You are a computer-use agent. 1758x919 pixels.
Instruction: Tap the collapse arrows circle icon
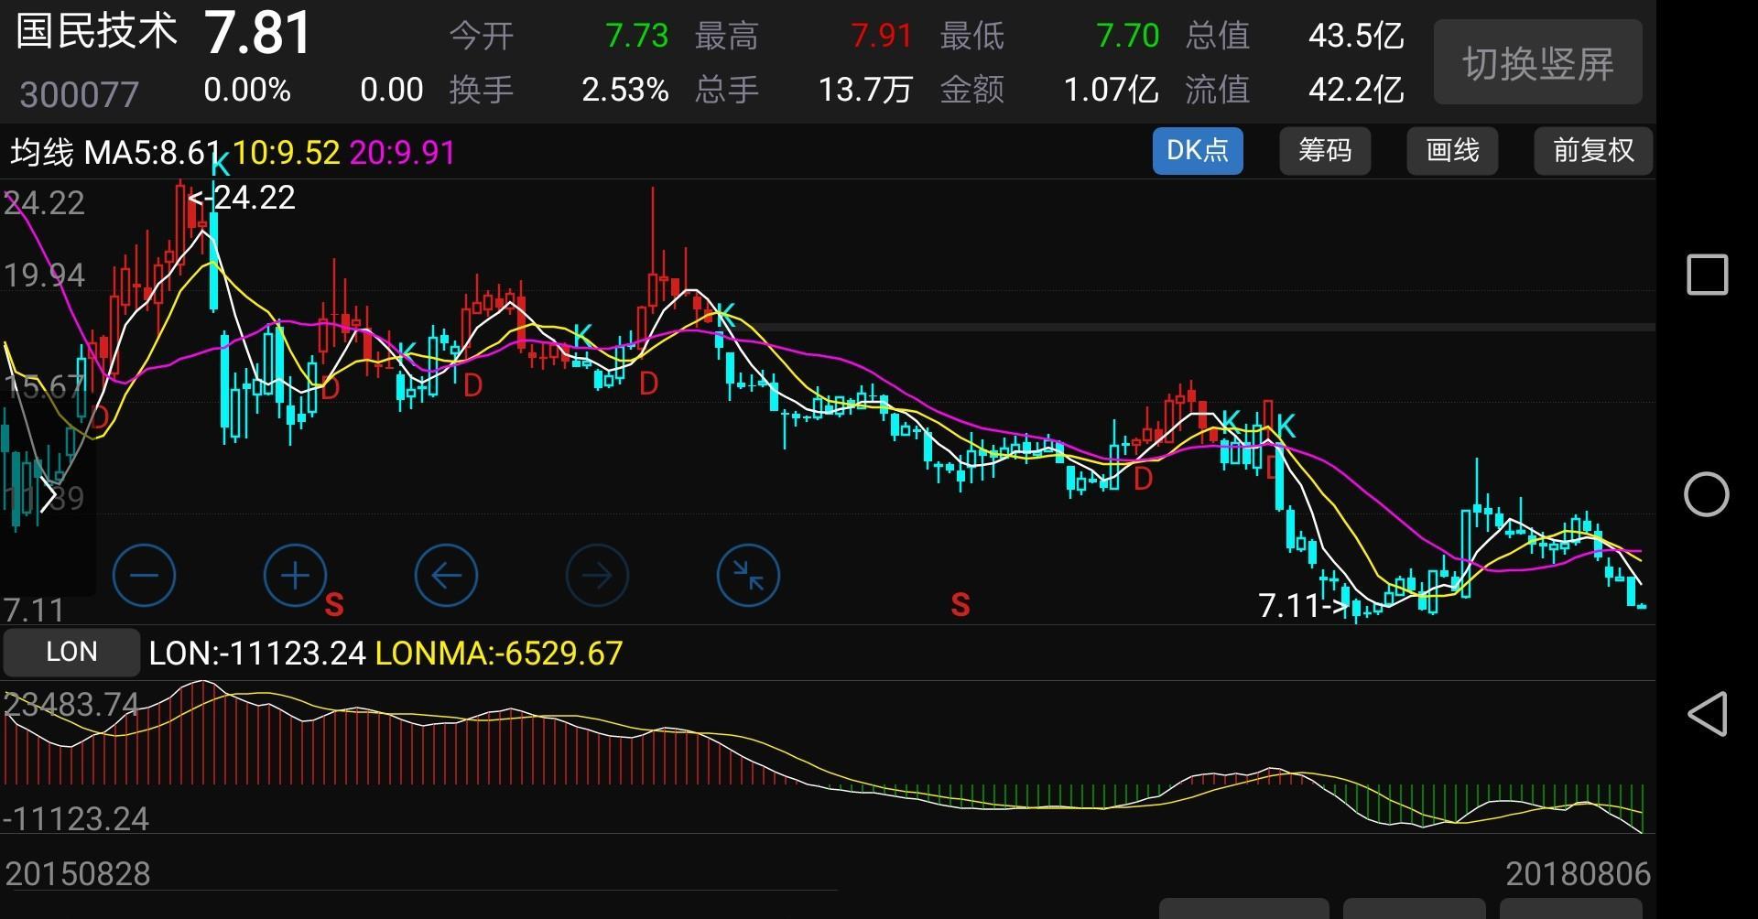[x=748, y=576]
